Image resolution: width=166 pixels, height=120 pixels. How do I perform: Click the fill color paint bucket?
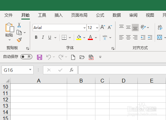[79, 37]
